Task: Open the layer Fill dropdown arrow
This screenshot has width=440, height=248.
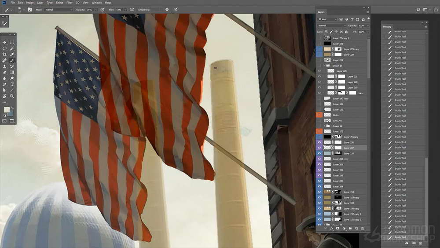Action: [367, 32]
